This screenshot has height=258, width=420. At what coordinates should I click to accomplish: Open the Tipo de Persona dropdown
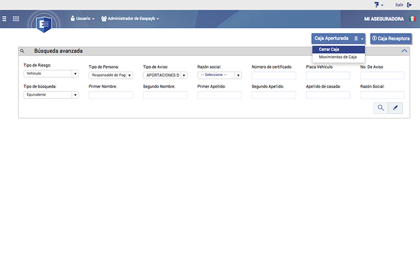[x=111, y=75]
